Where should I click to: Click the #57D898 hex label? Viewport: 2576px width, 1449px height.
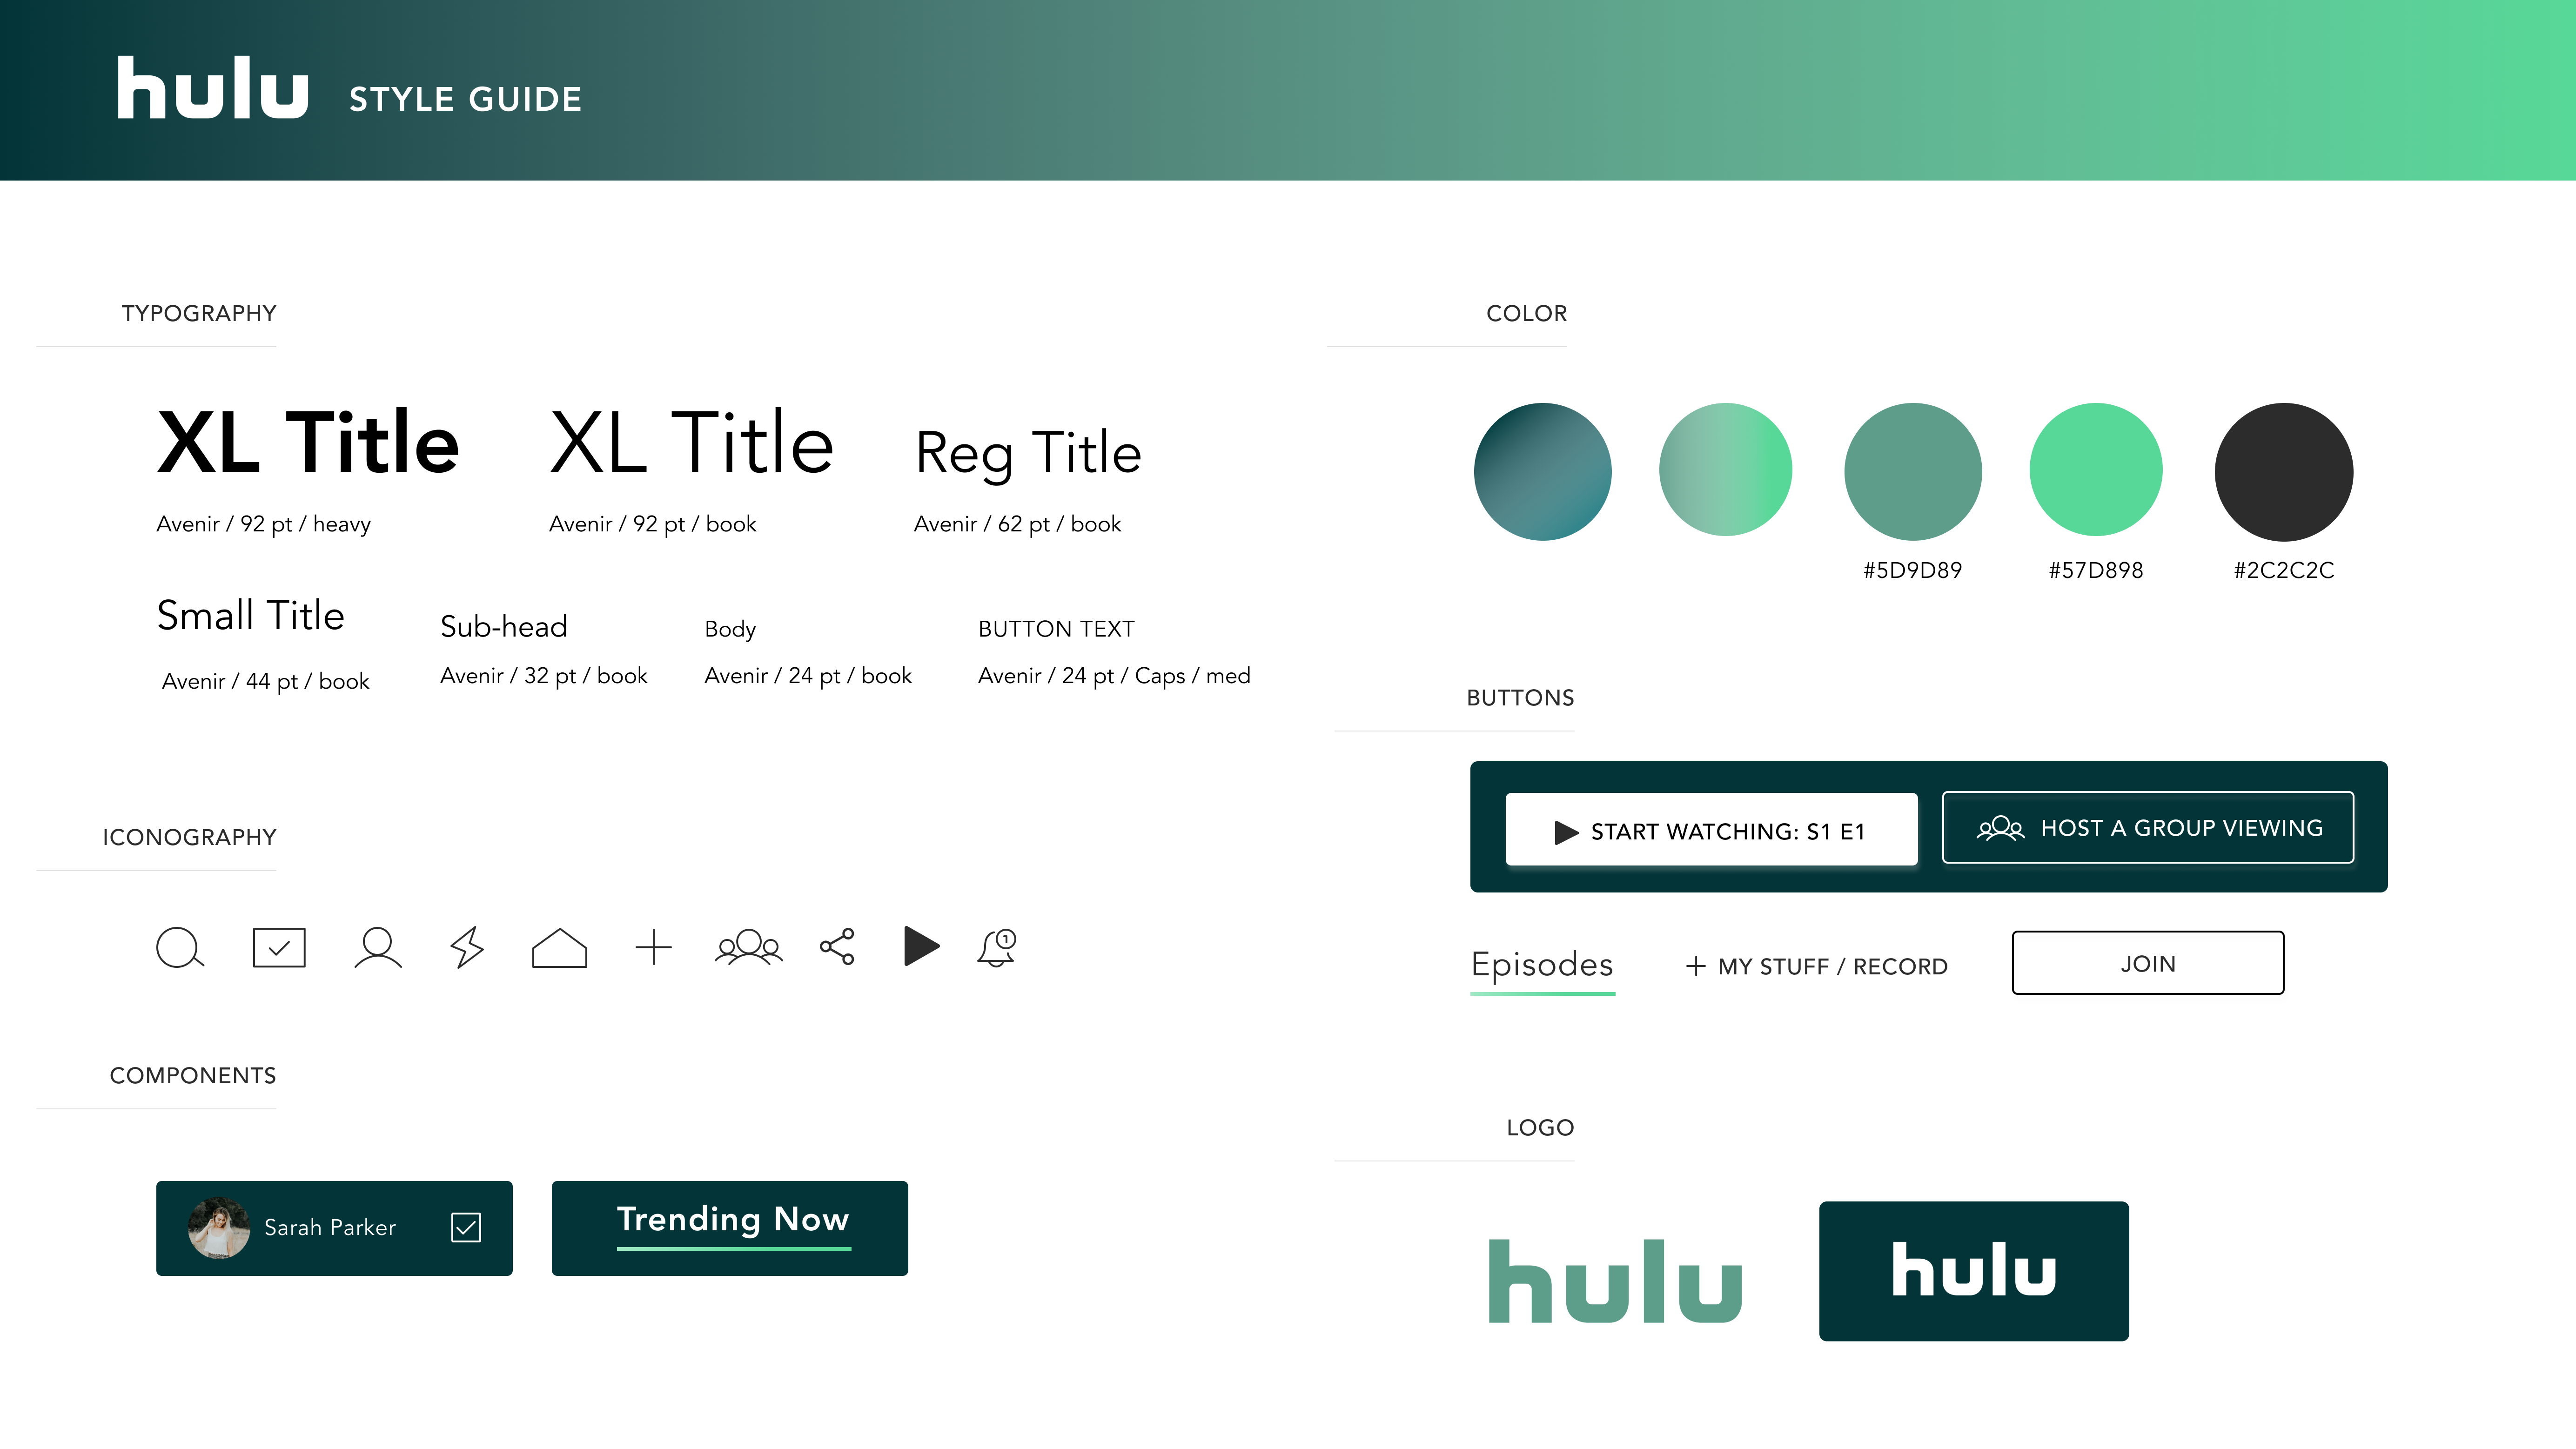[x=2095, y=570]
